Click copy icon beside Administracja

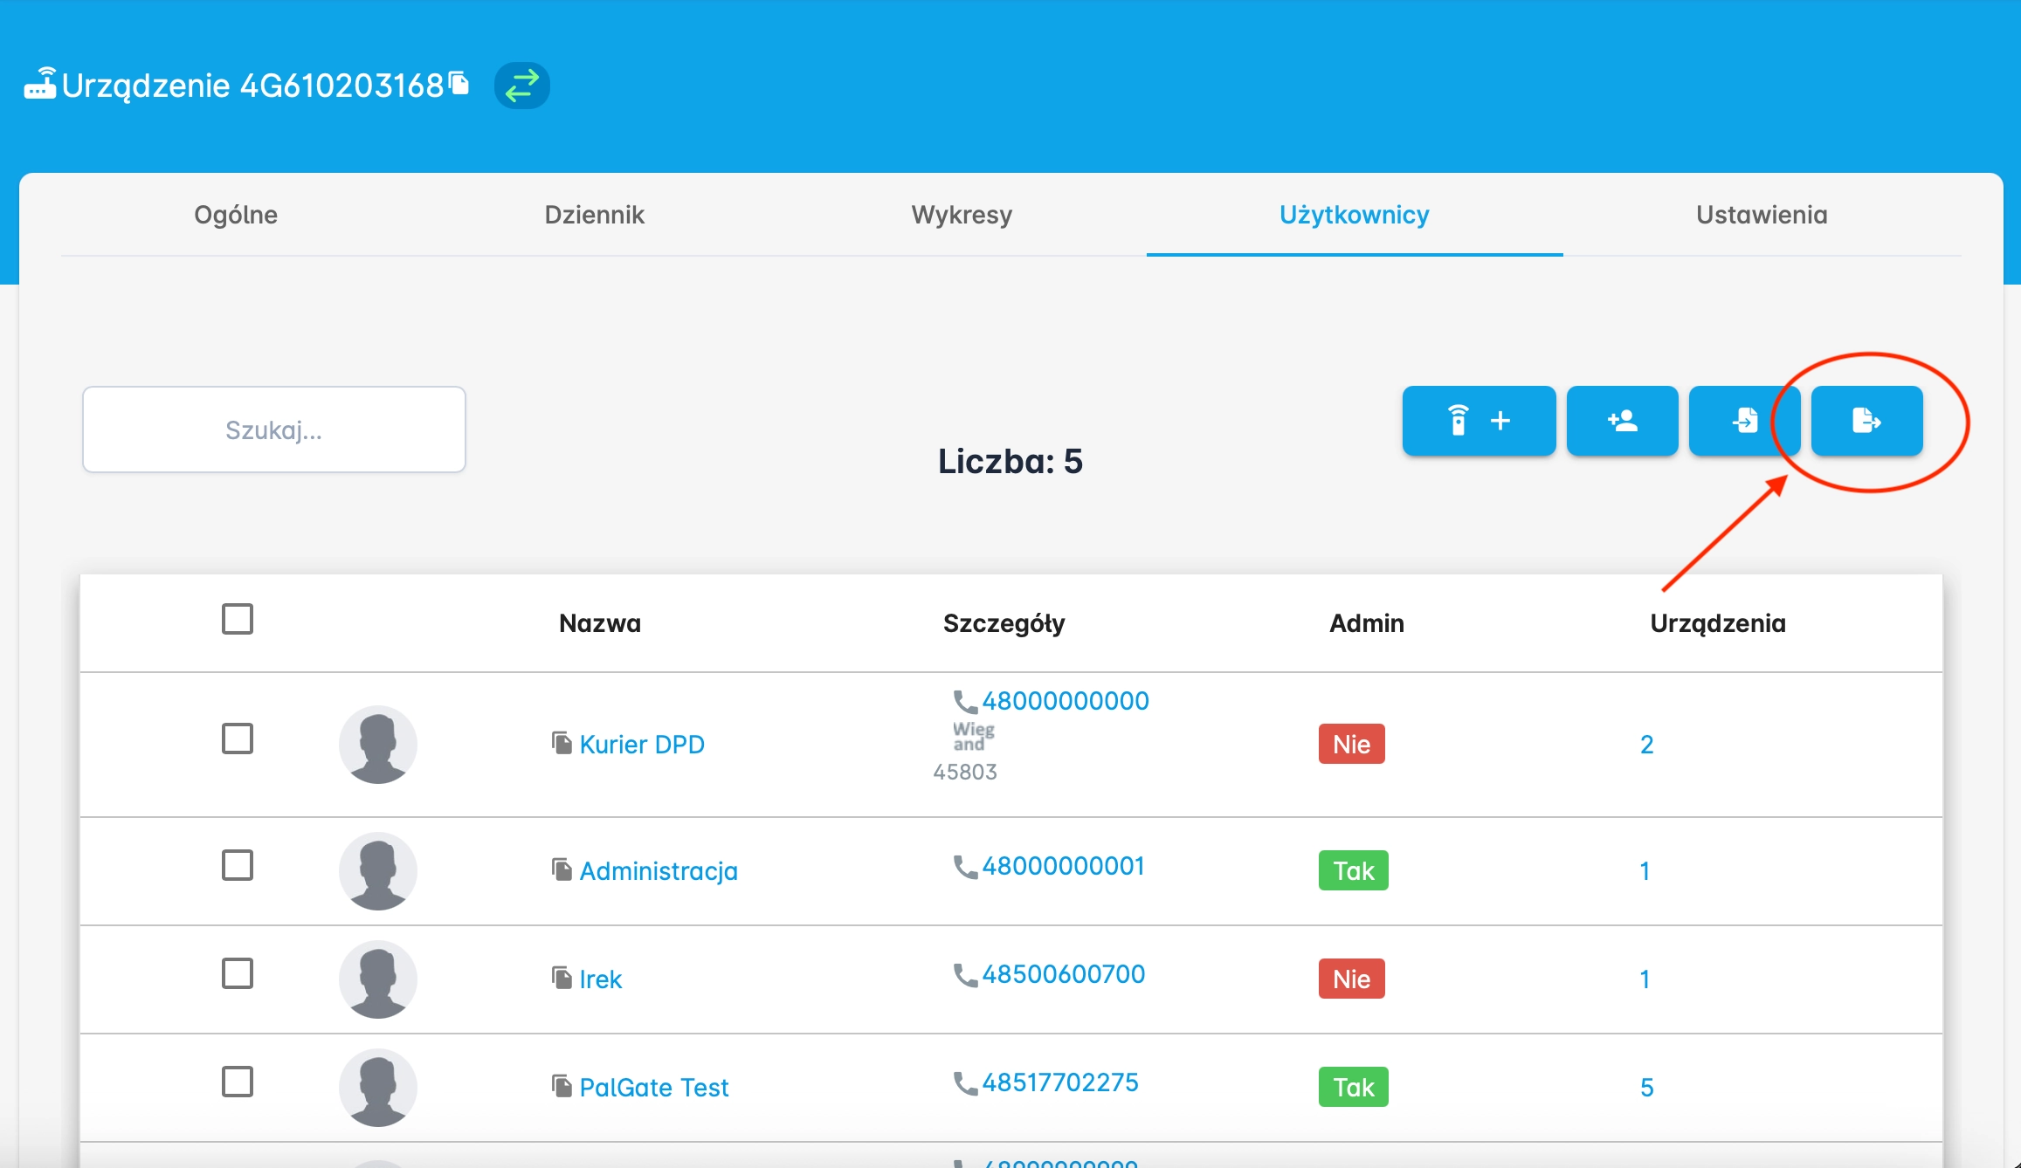pyautogui.click(x=562, y=869)
